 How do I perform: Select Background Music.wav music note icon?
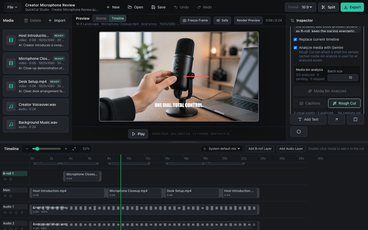[x=11, y=124]
